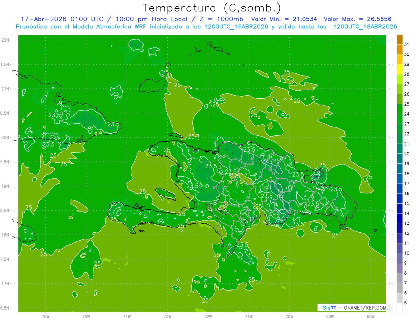The width and height of the screenshot is (416, 321).
Task: Click the 72W longitude axis label
Action: pyautogui.click(x=208, y=316)
